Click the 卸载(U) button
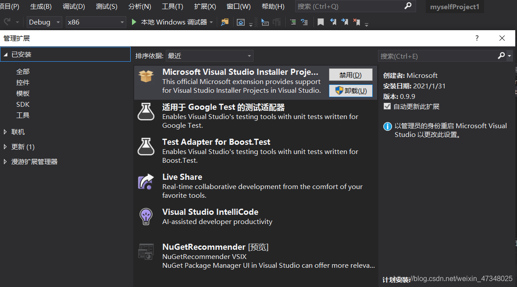Screen dimensions: 517x287 [x=350, y=91]
